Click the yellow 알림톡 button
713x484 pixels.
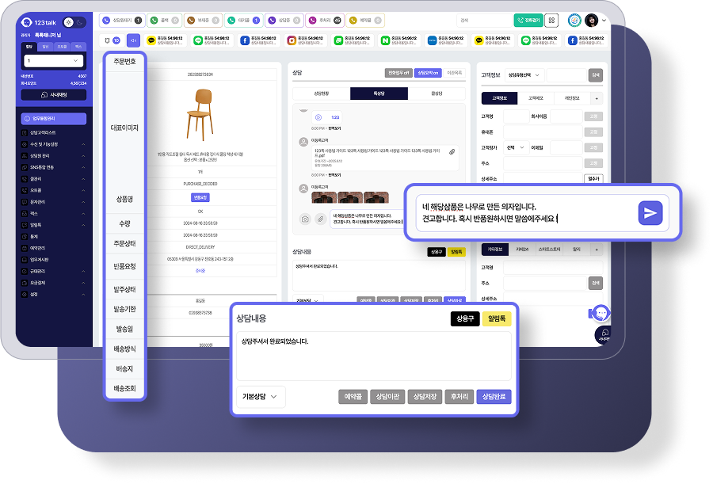pyautogui.click(x=497, y=319)
